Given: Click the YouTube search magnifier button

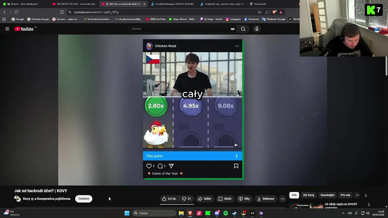Looking at the screenshot, I should pos(243,29).
